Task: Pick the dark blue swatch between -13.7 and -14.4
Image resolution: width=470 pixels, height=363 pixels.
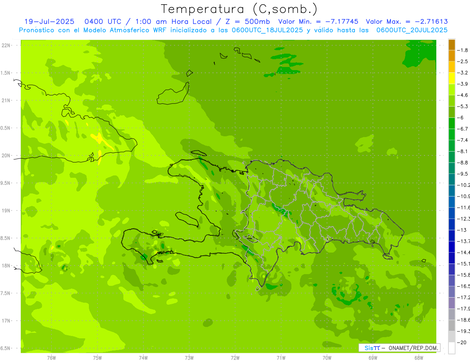Action: point(452,247)
